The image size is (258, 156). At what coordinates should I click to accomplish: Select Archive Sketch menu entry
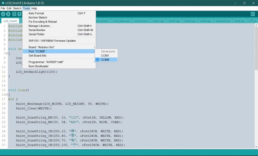click(59, 17)
